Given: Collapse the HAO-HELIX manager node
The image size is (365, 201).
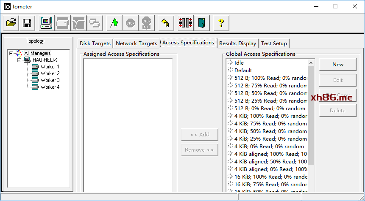Looking at the screenshot, I should coord(20,60).
